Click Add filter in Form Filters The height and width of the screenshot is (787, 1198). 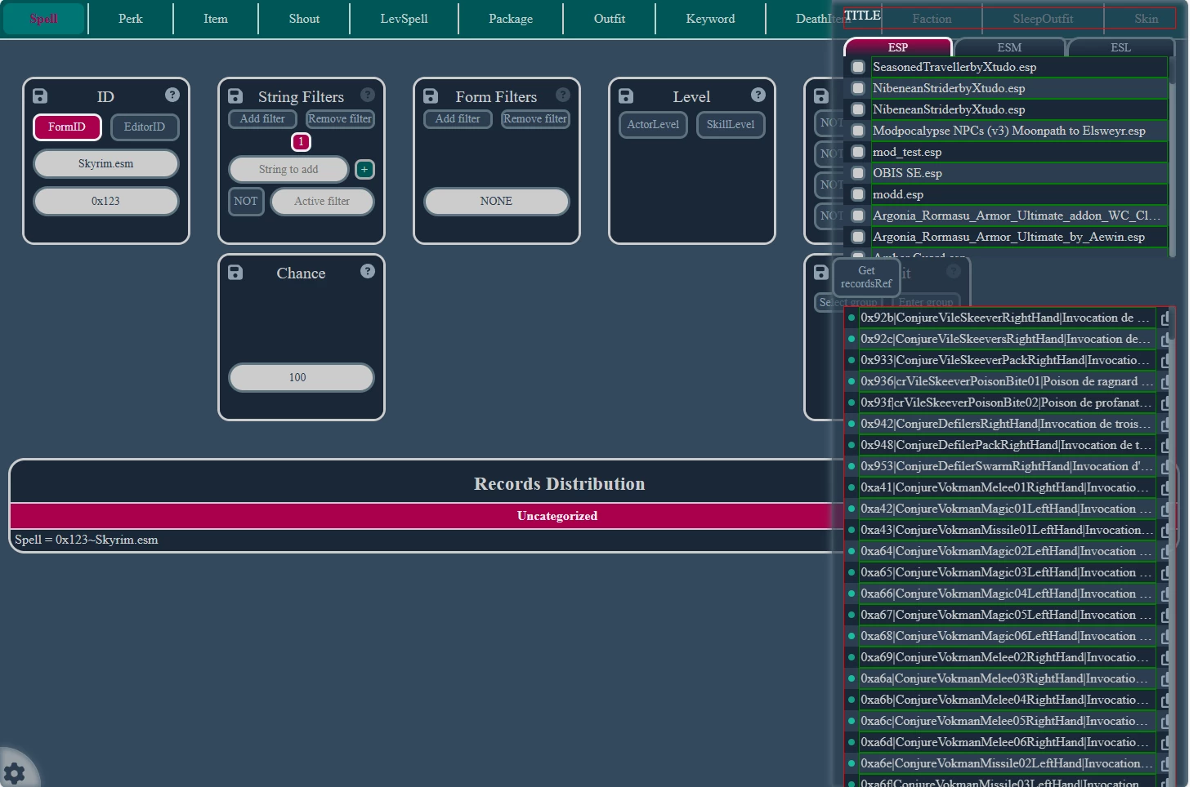[x=458, y=119]
